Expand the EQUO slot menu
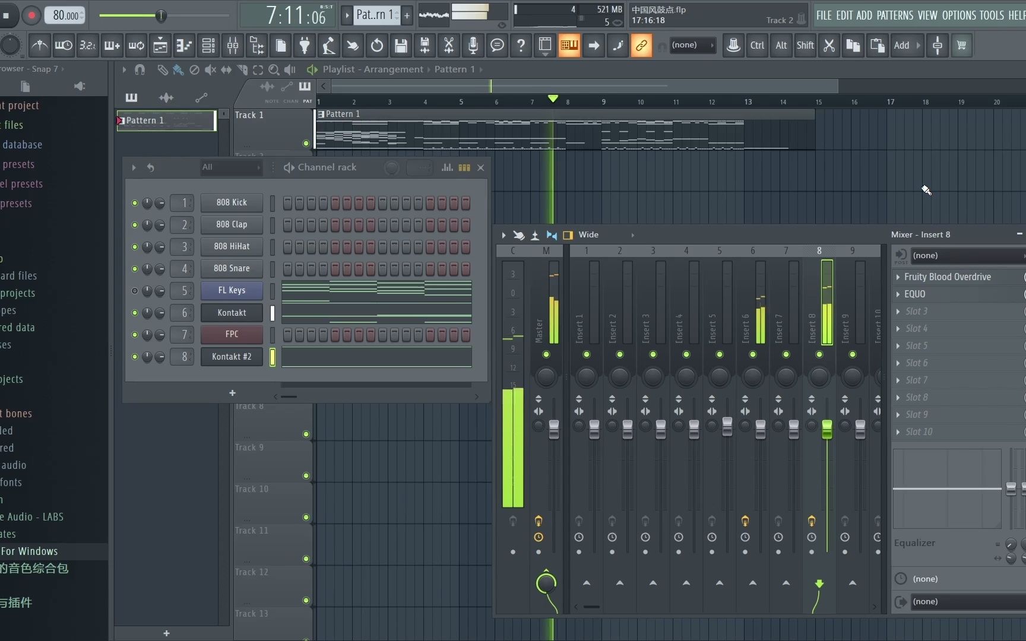This screenshot has width=1026, height=641. [x=898, y=294]
